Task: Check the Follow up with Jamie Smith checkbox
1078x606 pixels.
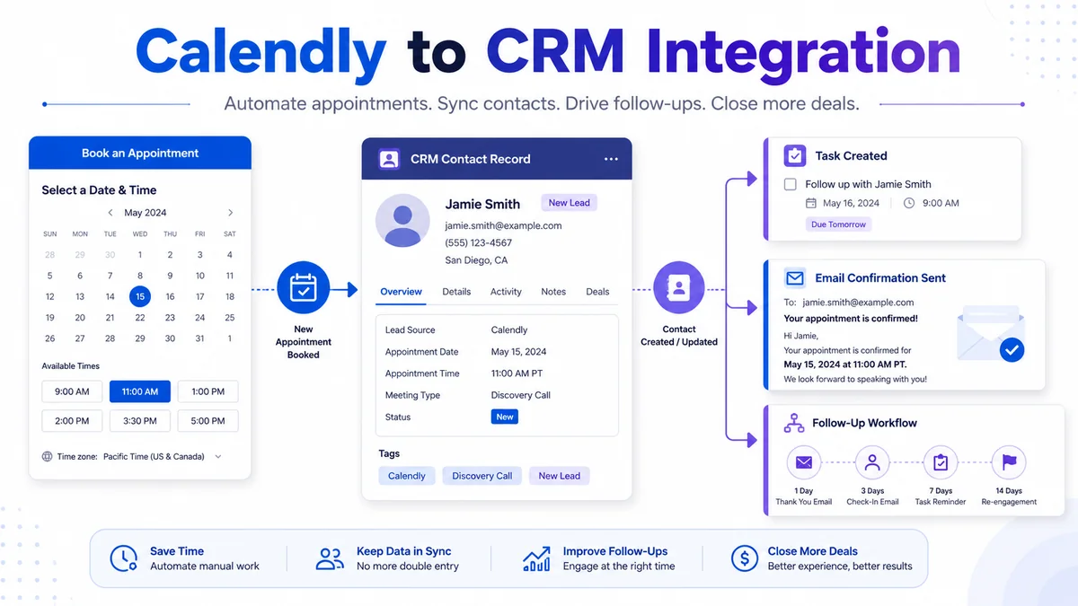Action: click(791, 184)
